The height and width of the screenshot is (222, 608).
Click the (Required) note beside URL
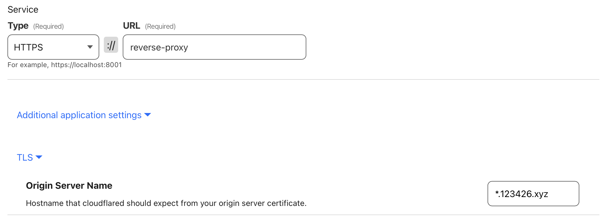coord(160,26)
